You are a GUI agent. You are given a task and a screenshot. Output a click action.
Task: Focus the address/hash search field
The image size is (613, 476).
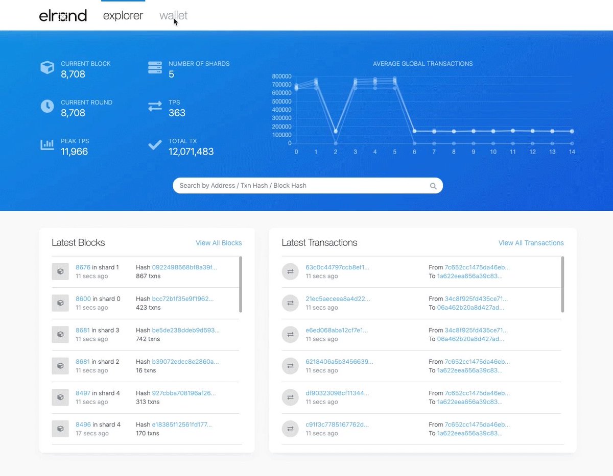[x=308, y=186]
